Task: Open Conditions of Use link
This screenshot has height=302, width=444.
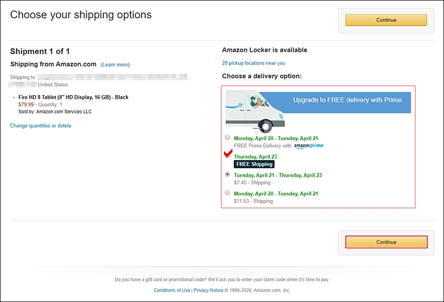Action: [172, 291]
